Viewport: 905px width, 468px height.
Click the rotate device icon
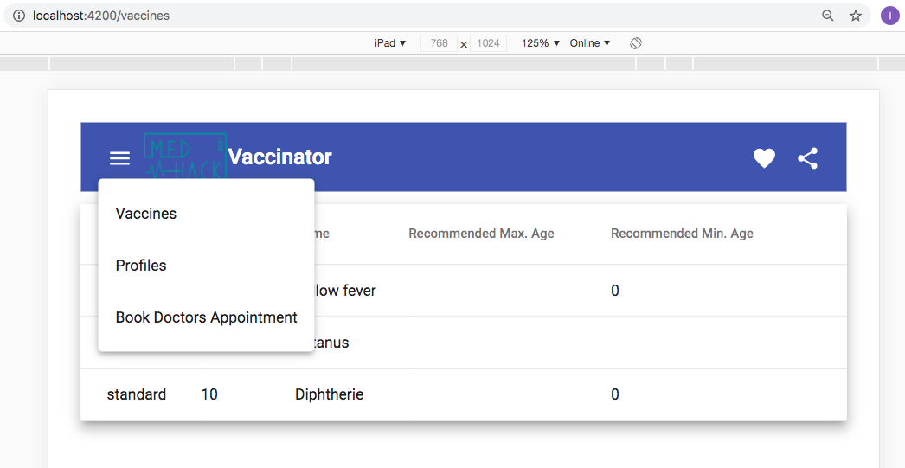[x=635, y=43]
